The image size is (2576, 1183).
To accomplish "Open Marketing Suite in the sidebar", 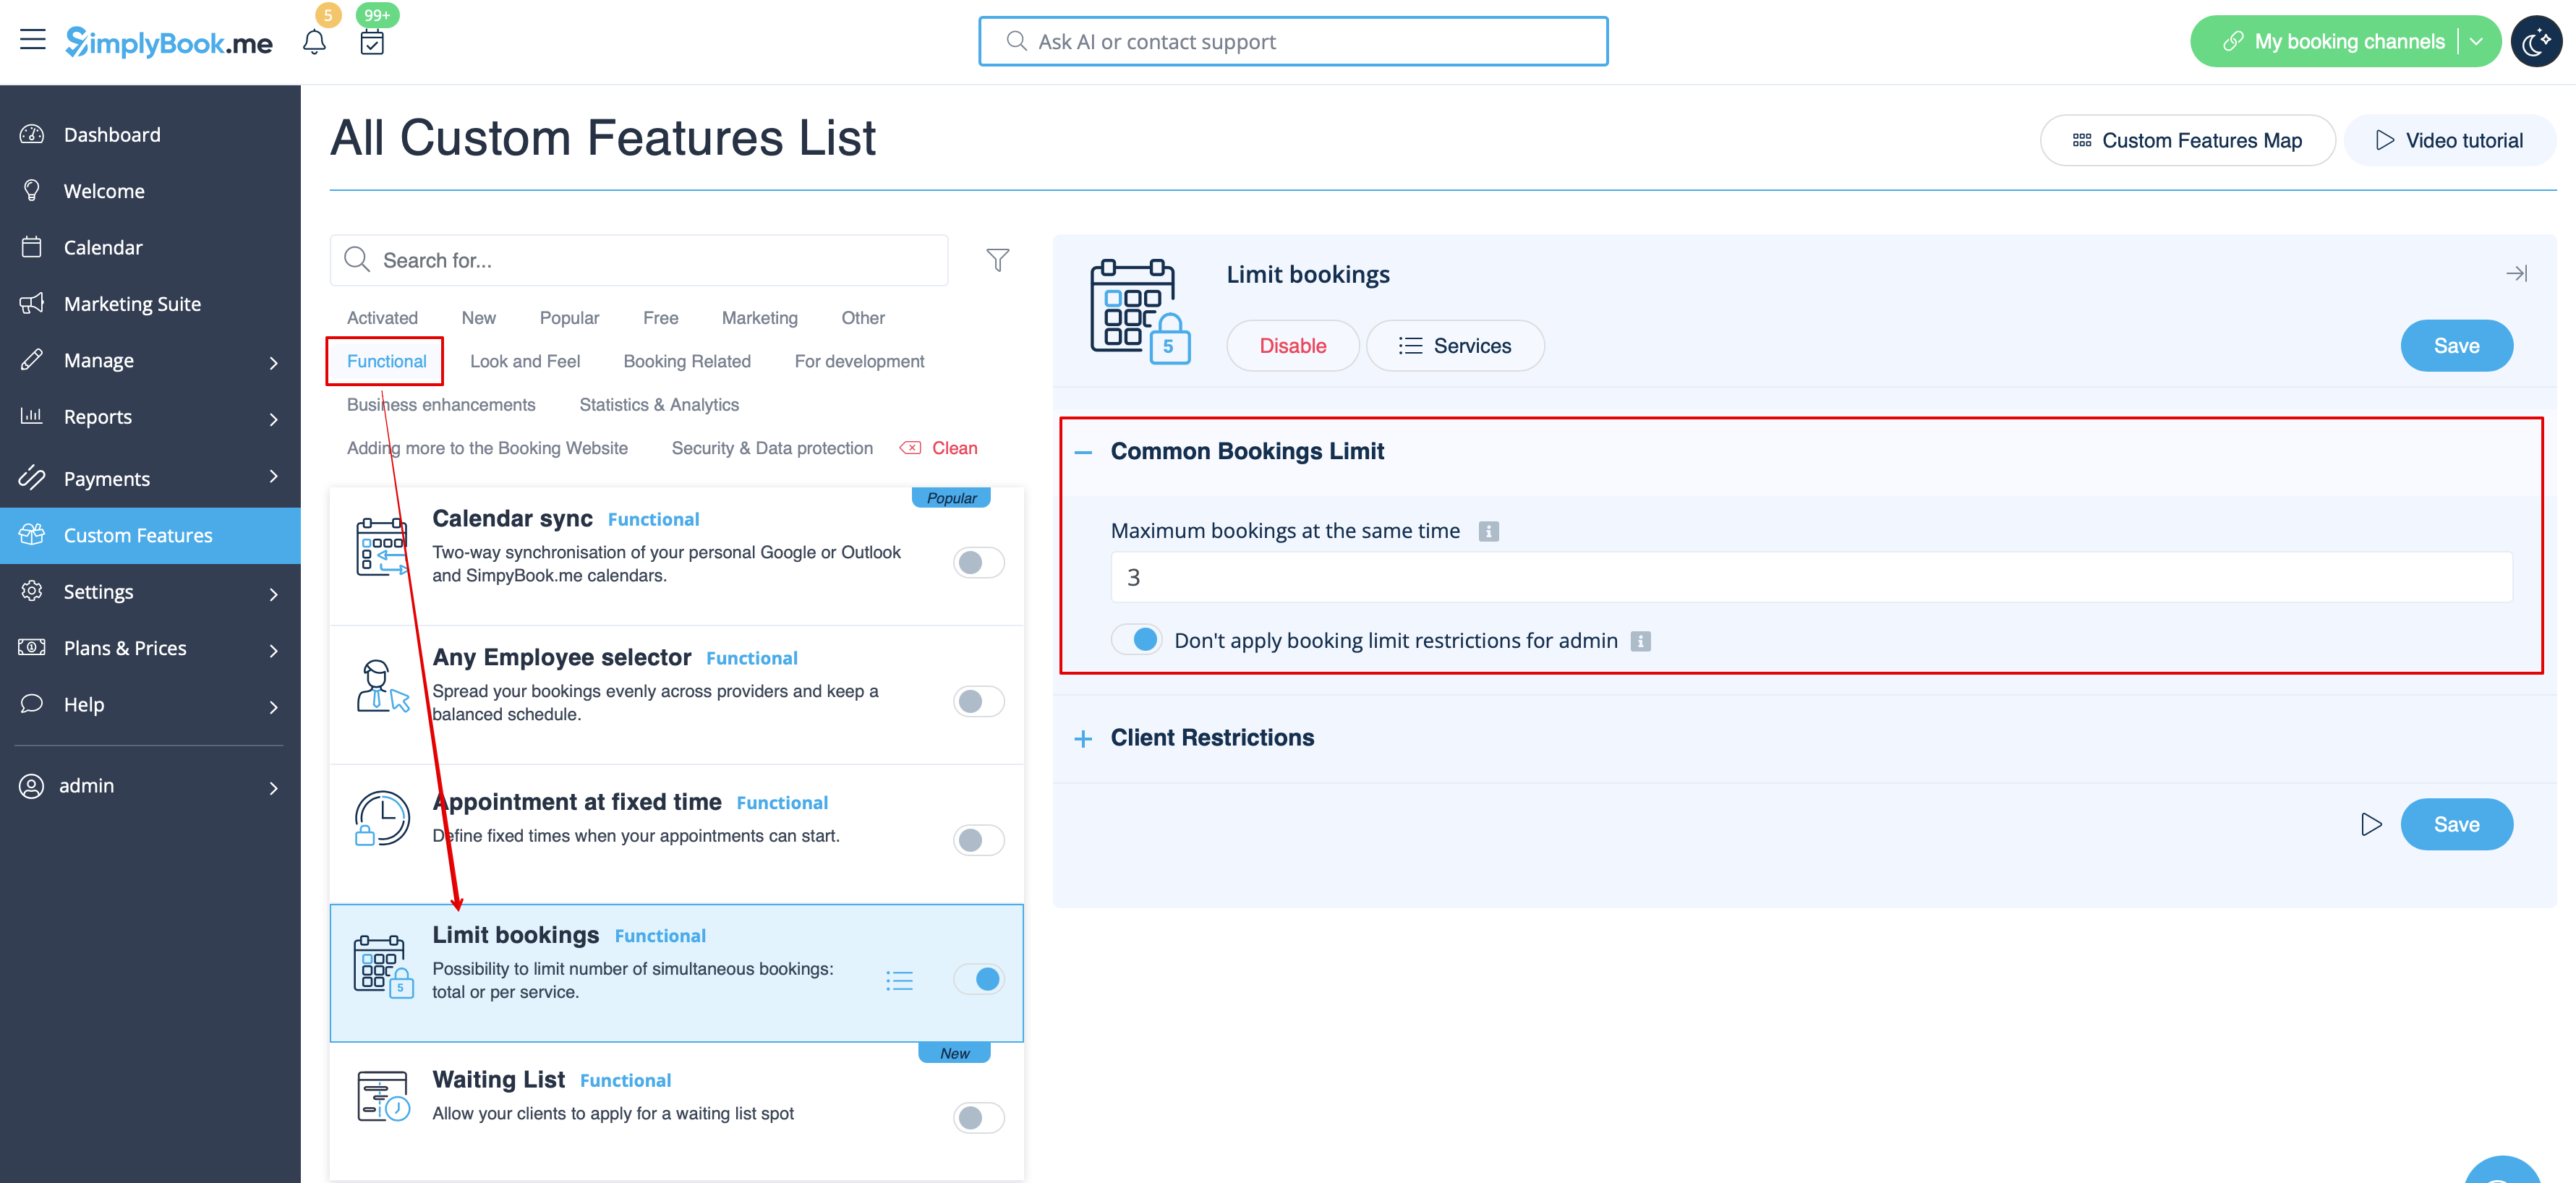I will coord(132,304).
